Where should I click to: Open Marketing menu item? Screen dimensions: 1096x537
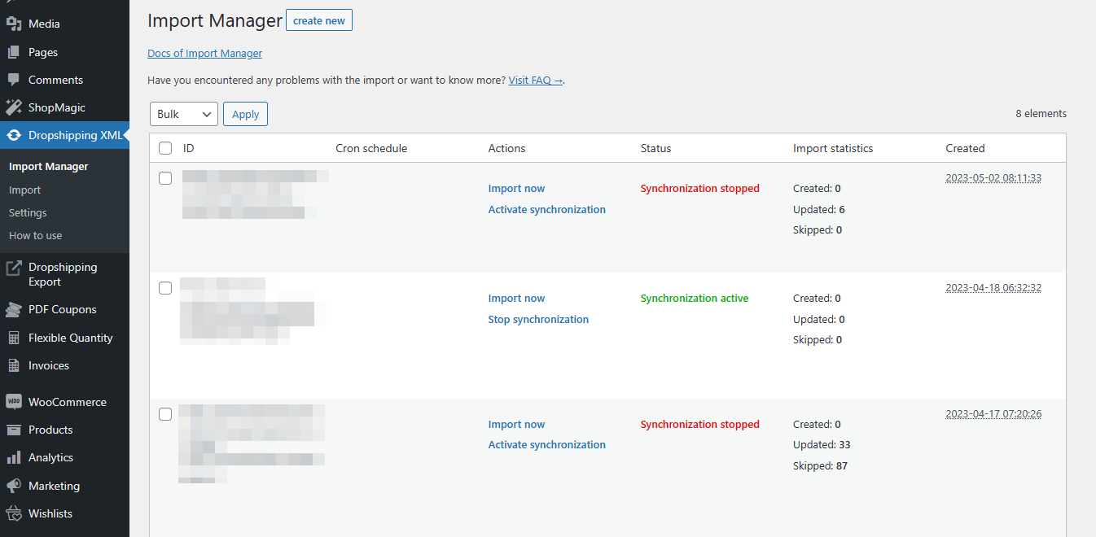64,486
